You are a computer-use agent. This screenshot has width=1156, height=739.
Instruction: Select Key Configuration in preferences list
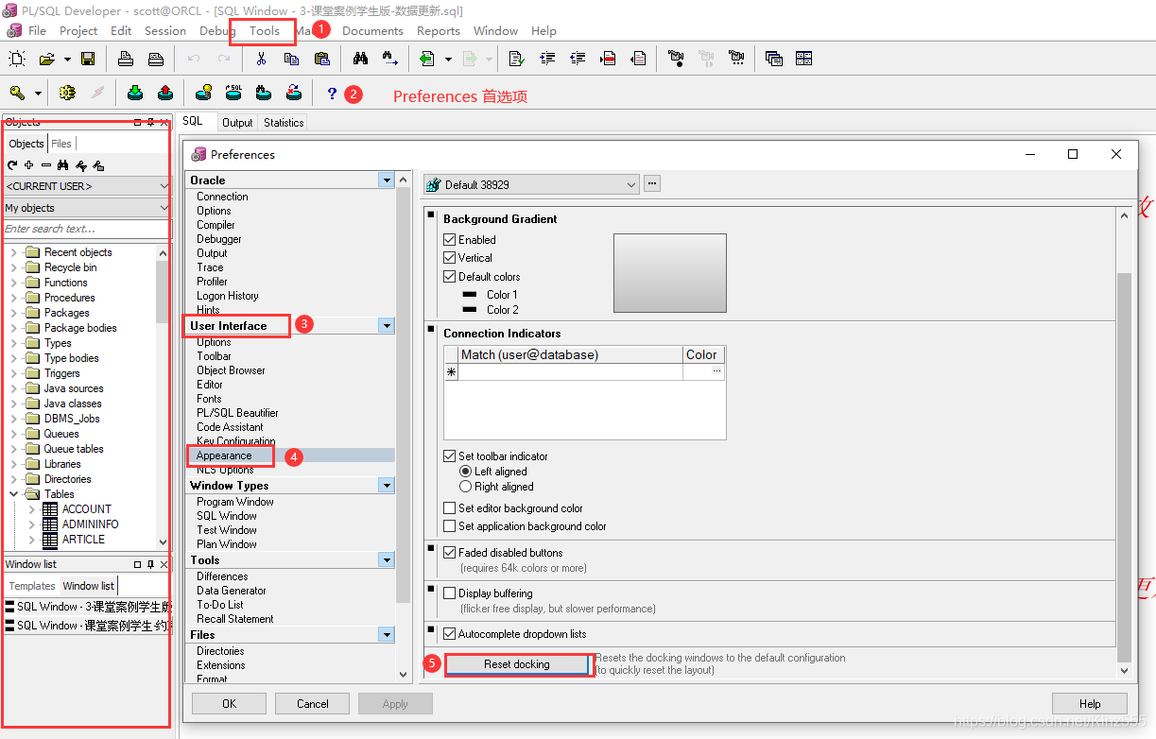point(236,441)
